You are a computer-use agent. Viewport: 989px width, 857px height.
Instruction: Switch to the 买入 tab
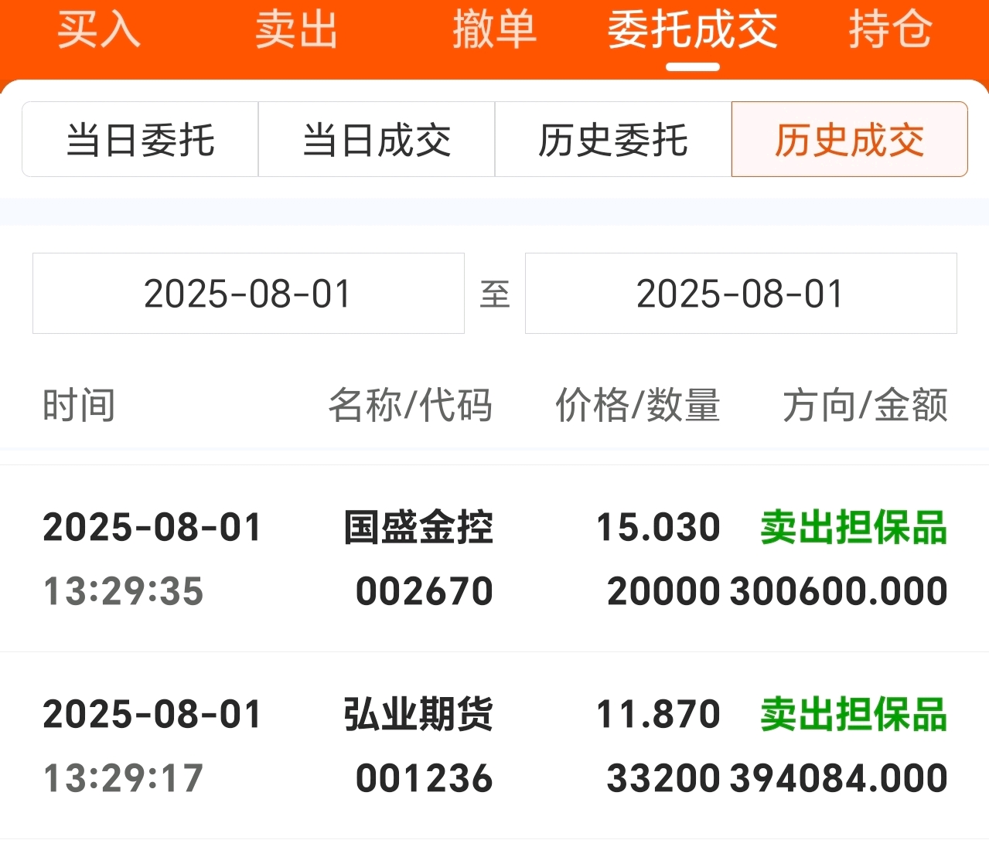pyautogui.click(x=99, y=31)
